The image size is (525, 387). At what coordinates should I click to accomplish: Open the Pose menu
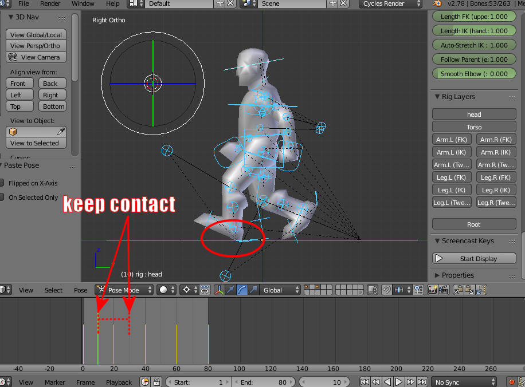point(80,290)
